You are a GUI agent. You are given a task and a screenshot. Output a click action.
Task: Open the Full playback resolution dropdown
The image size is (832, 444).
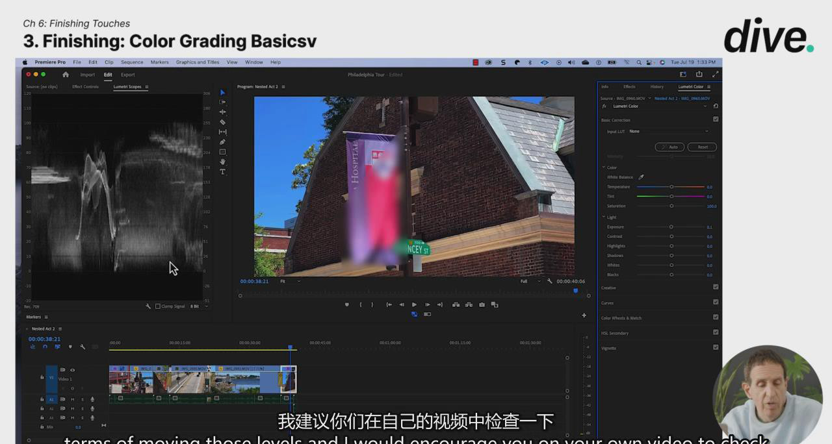(x=530, y=282)
